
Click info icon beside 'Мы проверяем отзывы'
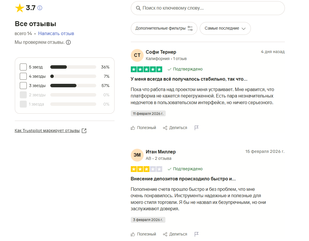click(68, 42)
